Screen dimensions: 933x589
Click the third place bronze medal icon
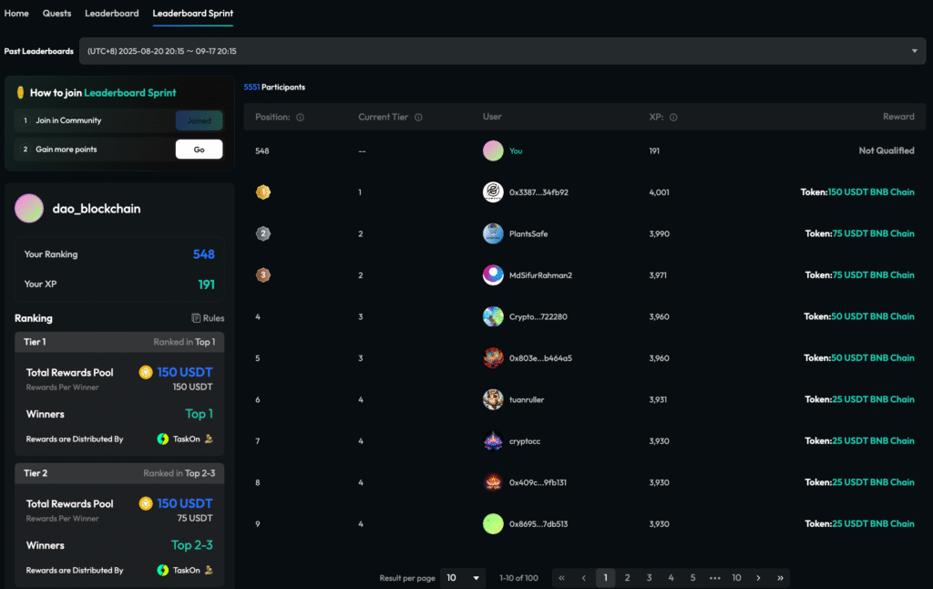(263, 274)
